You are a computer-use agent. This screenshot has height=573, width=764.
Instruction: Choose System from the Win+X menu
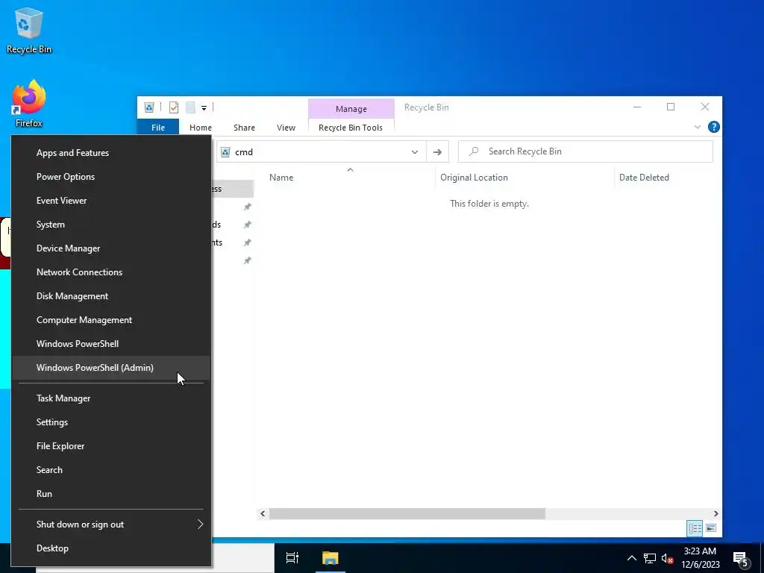point(111,225)
